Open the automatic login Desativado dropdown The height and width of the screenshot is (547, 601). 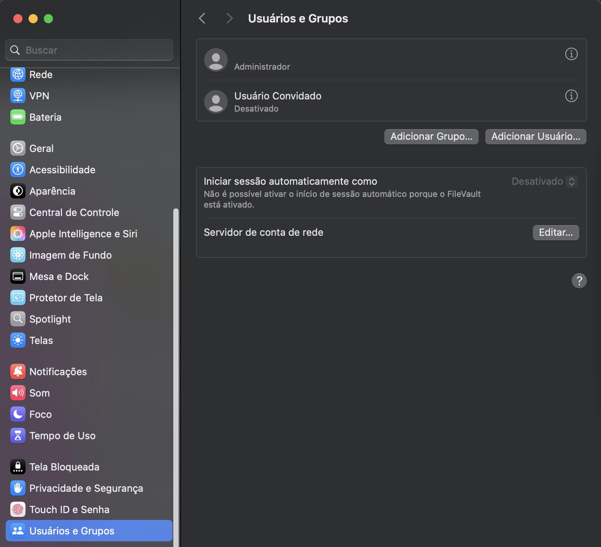(x=545, y=181)
